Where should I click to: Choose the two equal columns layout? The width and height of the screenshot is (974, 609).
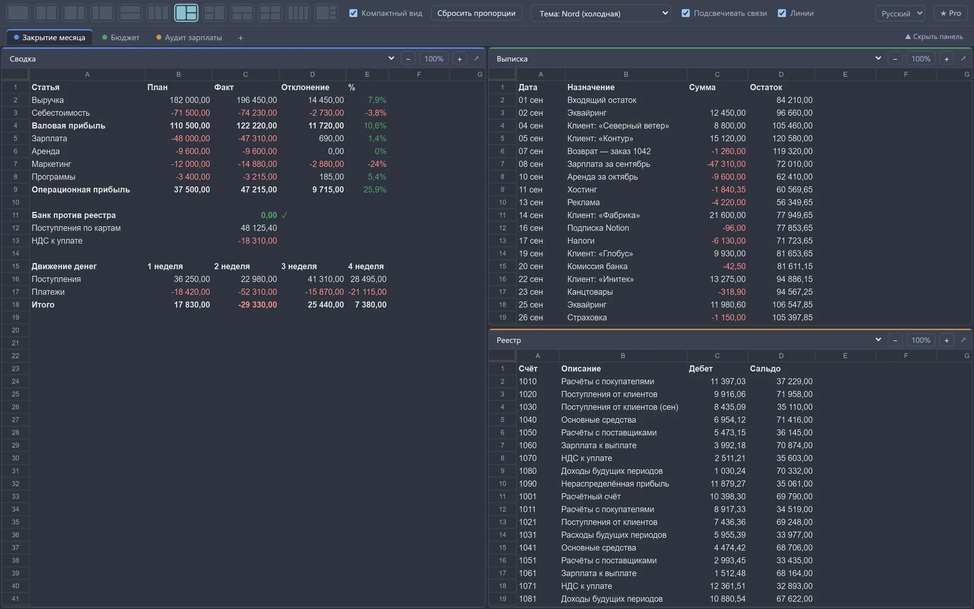(46, 13)
